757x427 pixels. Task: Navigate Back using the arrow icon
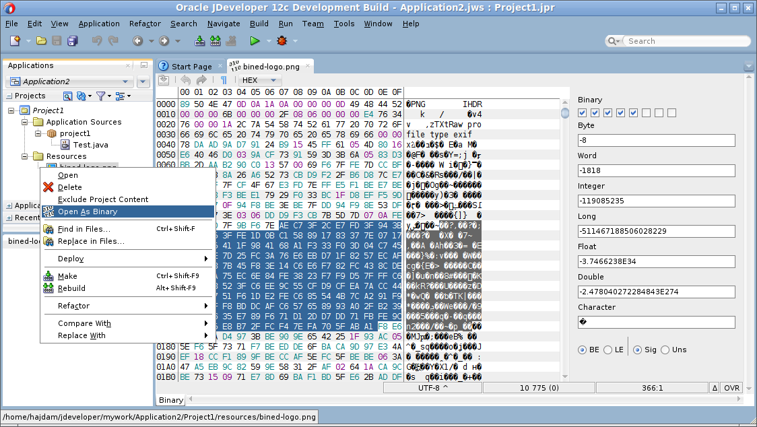pyautogui.click(x=137, y=41)
